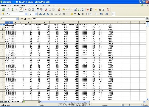149x107 pixels.
Task: Open the Borders dropdown arrow
Action: [99, 14]
